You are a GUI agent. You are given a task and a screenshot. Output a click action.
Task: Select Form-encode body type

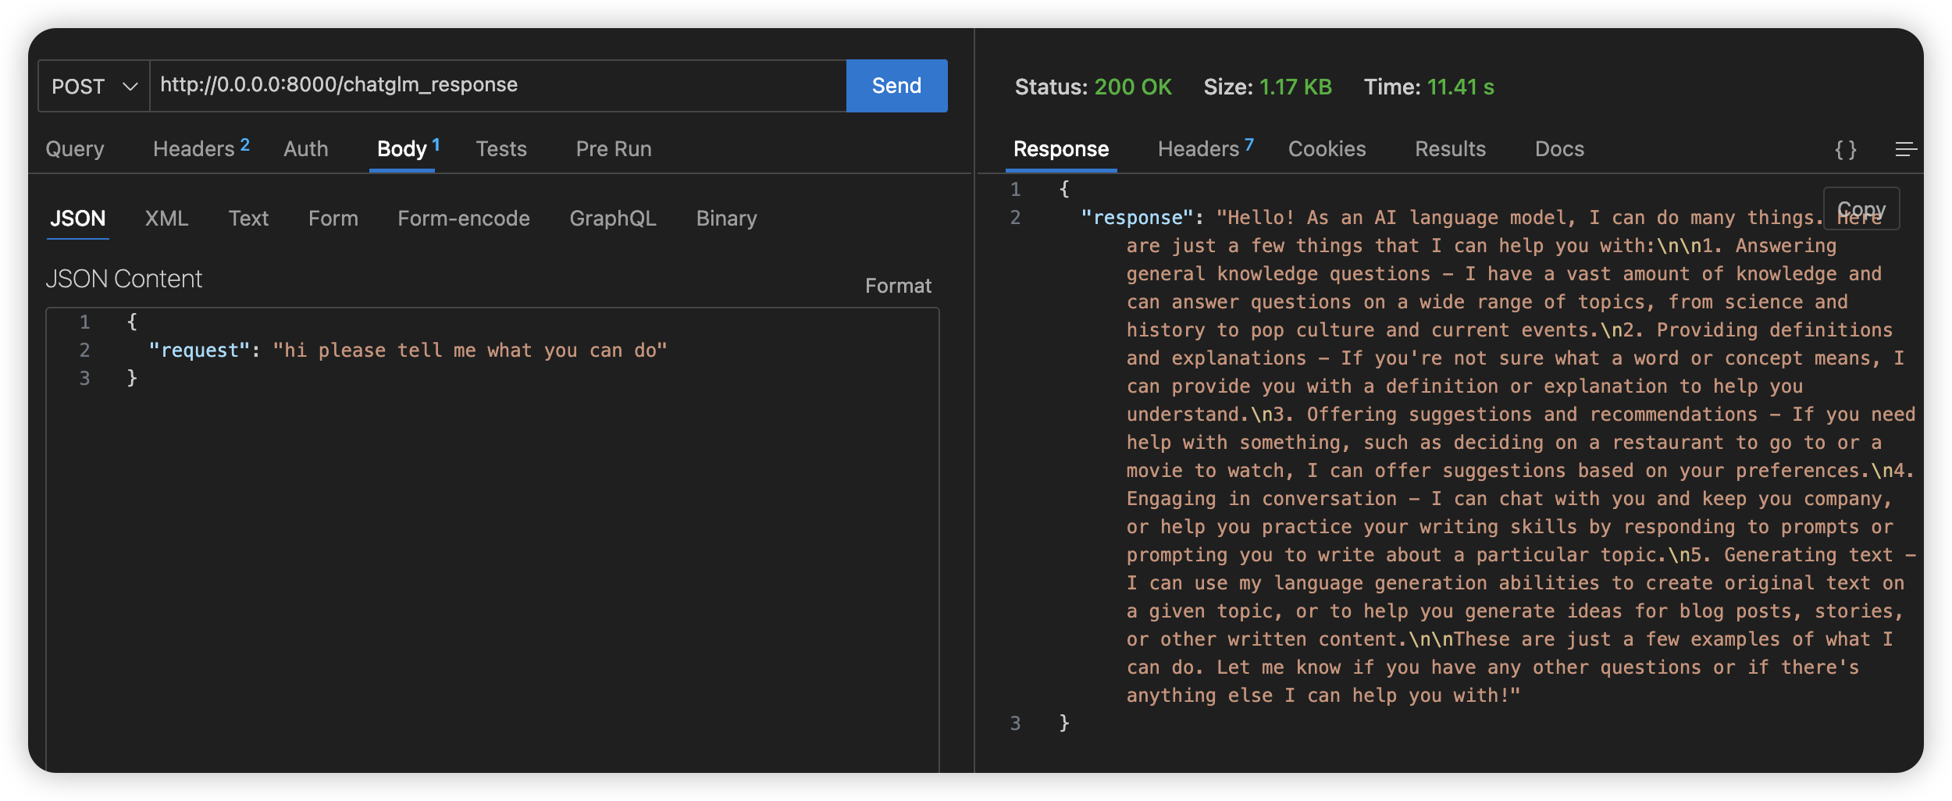point(464,219)
